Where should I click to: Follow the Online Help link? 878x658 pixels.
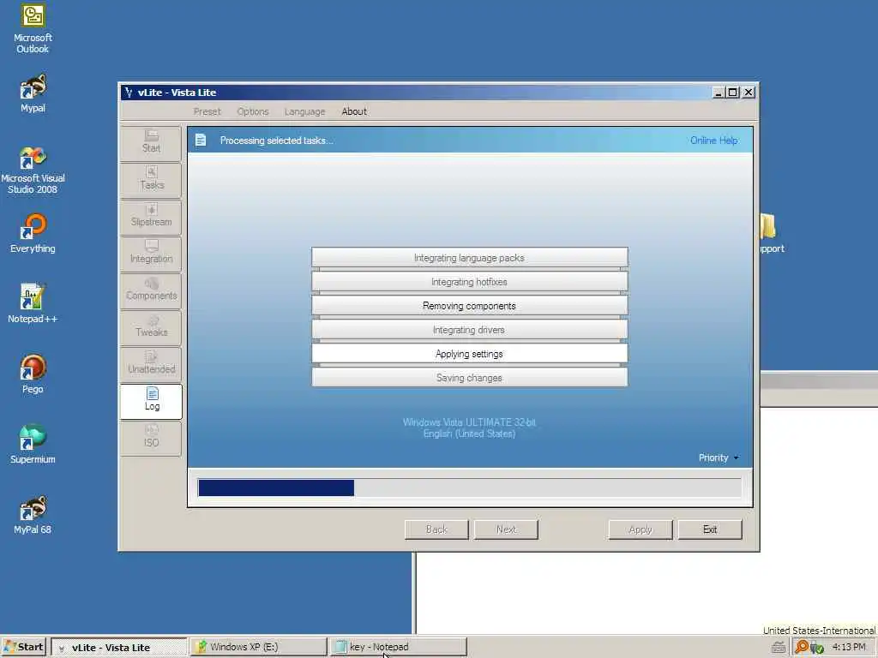click(x=713, y=141)
